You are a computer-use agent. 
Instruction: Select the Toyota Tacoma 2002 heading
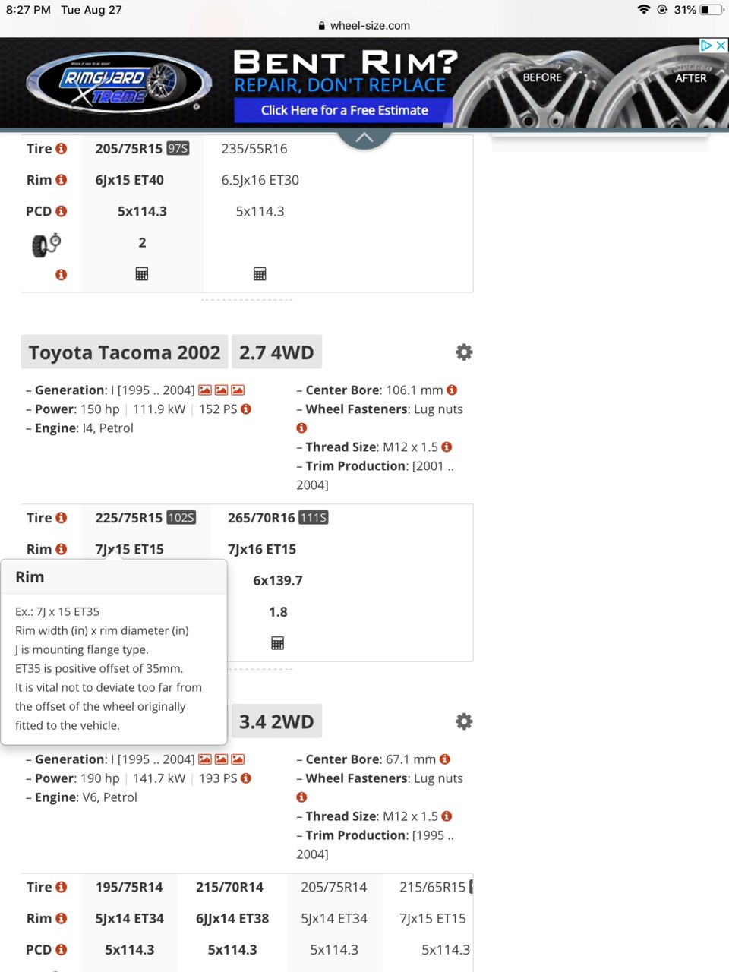[x=125, y=352]
